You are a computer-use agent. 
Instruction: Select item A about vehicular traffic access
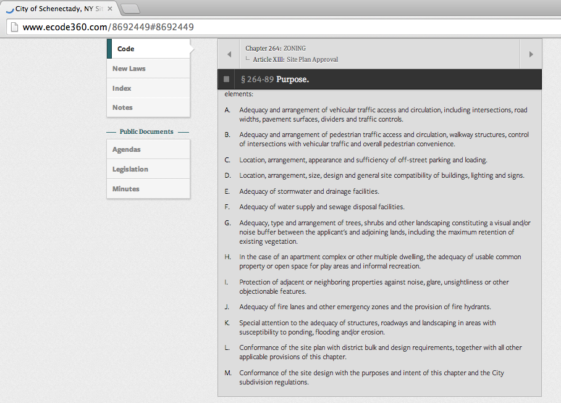[x=383, y=115]
